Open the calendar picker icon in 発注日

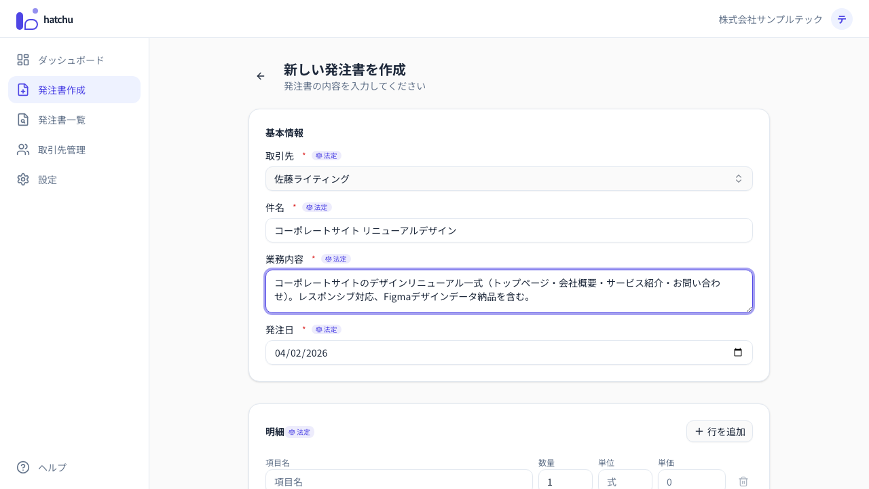pos(738,352)
